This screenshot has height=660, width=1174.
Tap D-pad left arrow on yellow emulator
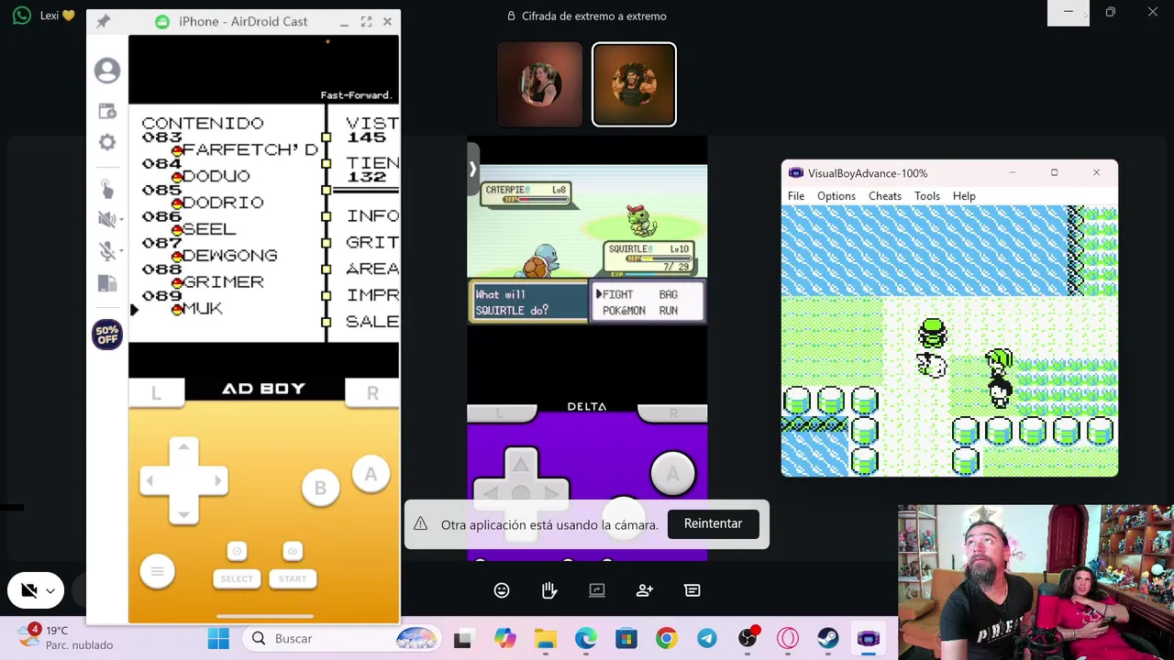tap(150, 480)
